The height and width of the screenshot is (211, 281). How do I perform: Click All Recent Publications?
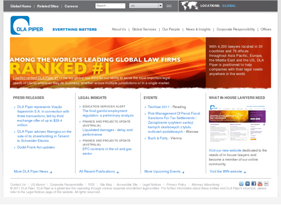point(99,172)
